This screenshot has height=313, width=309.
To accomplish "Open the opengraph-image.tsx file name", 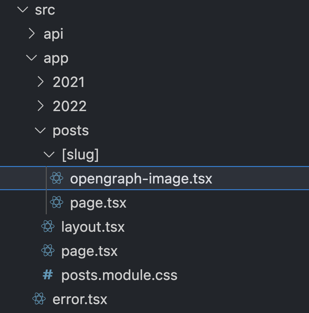I will coord(141,178).
